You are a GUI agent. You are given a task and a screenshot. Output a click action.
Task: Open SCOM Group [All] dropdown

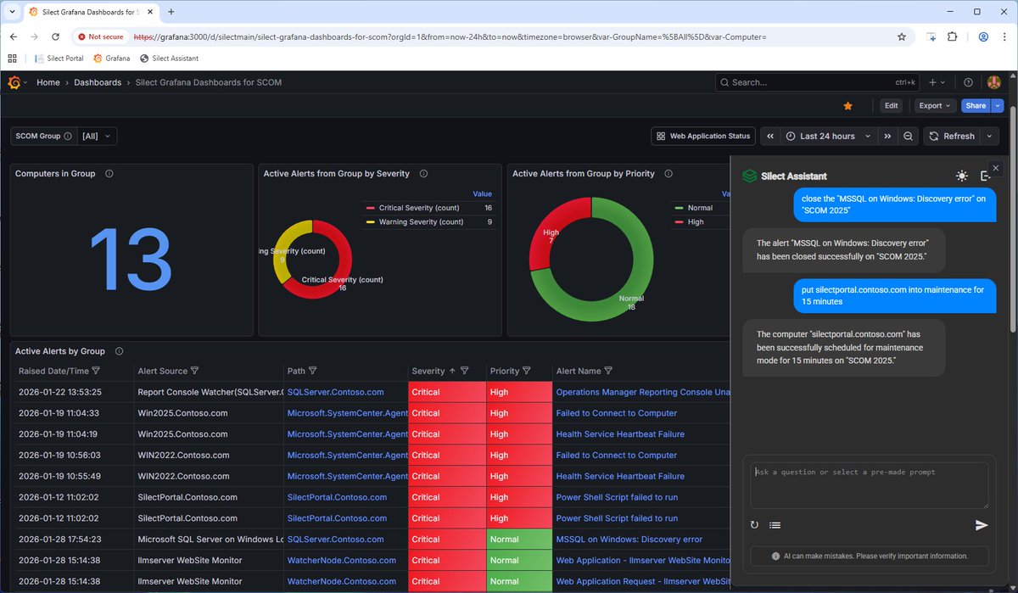point(98,136)
